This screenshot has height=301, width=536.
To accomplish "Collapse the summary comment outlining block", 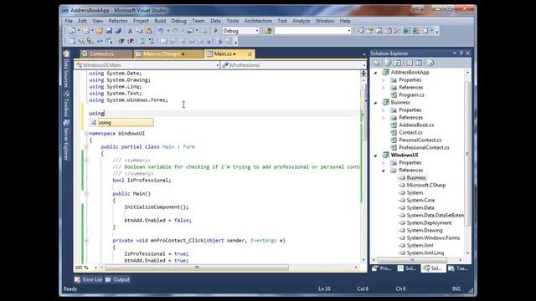I will (x=86, y=160).
